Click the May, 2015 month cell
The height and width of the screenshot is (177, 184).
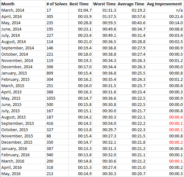pyautogui.click(x=23, y=98)
